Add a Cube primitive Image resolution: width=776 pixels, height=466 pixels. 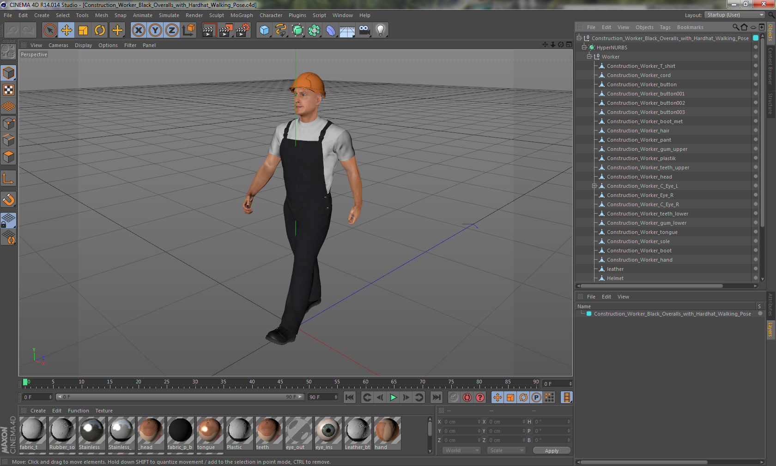pyautogui.click(x=264, y=30)
